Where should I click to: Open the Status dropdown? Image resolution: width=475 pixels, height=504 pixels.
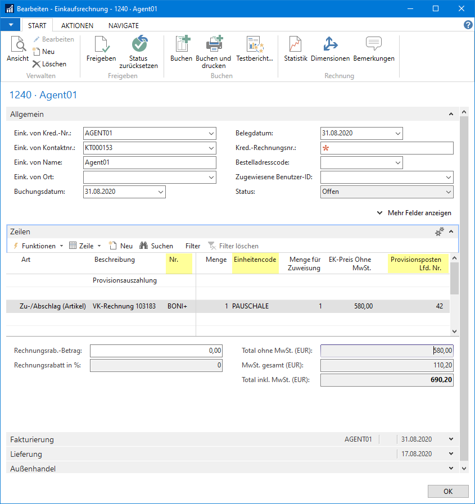click(448, 192)
